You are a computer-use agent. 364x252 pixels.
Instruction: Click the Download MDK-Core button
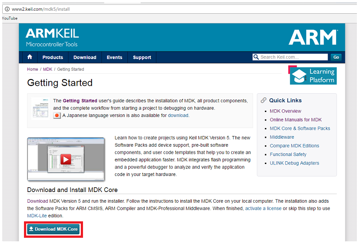(x=53, y=229)
